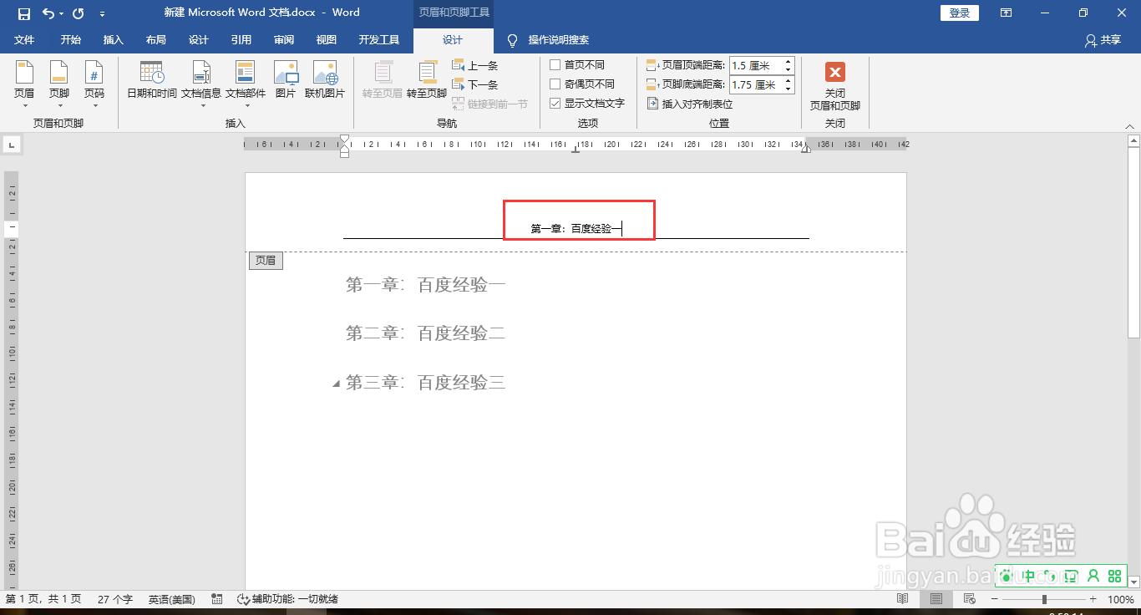Click 上一条 previous section
The height and width of the screenshot is (615, 1141).
[475, 65]
